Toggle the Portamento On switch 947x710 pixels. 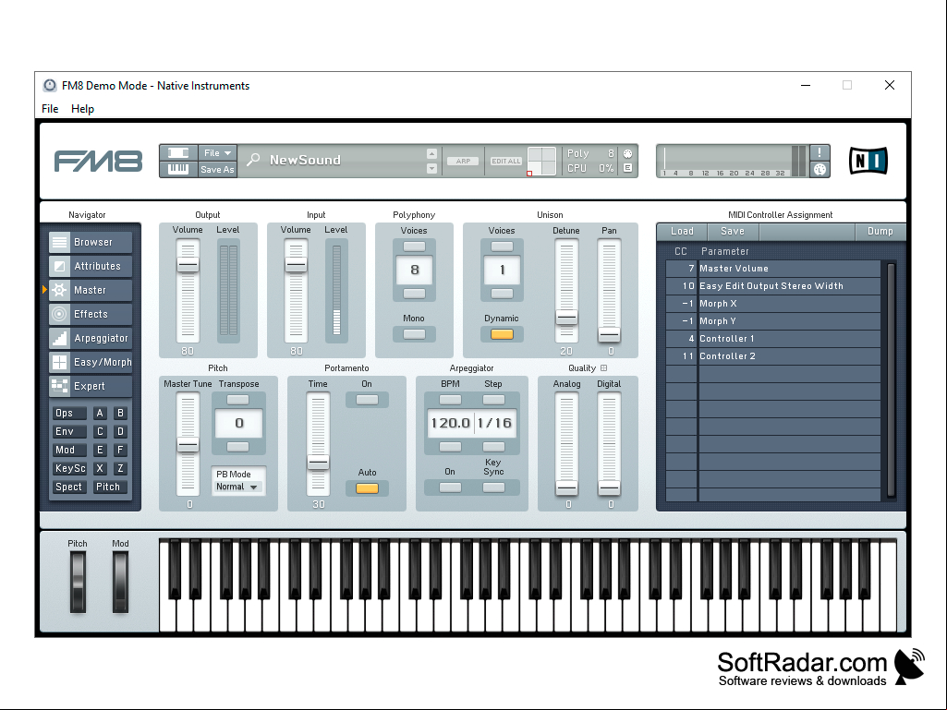pos(367,400)
